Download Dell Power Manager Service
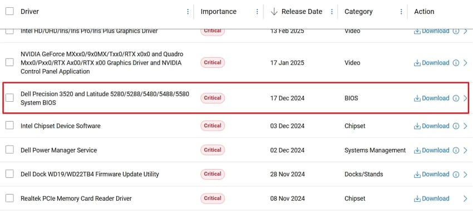This screenshot has height=218, width=473. 432,150
